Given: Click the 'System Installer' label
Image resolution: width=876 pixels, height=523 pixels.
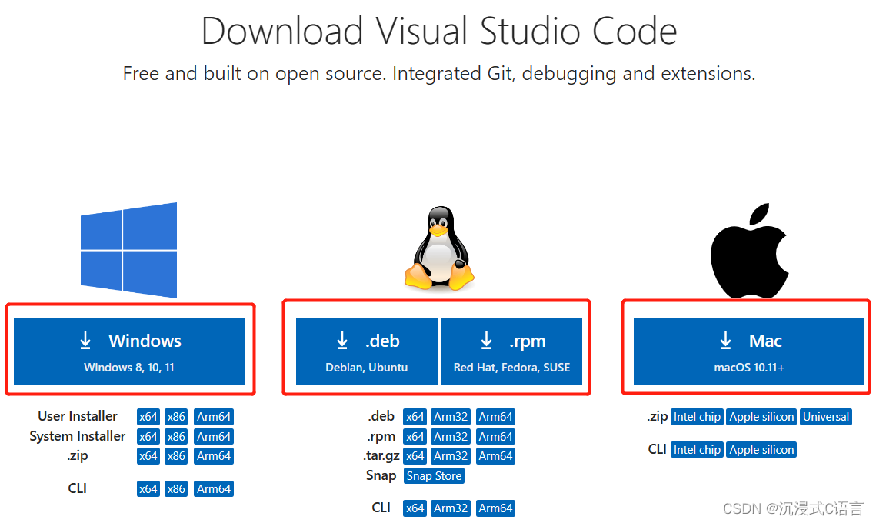Looking at the screenshot, I should [x=78, y=436].
